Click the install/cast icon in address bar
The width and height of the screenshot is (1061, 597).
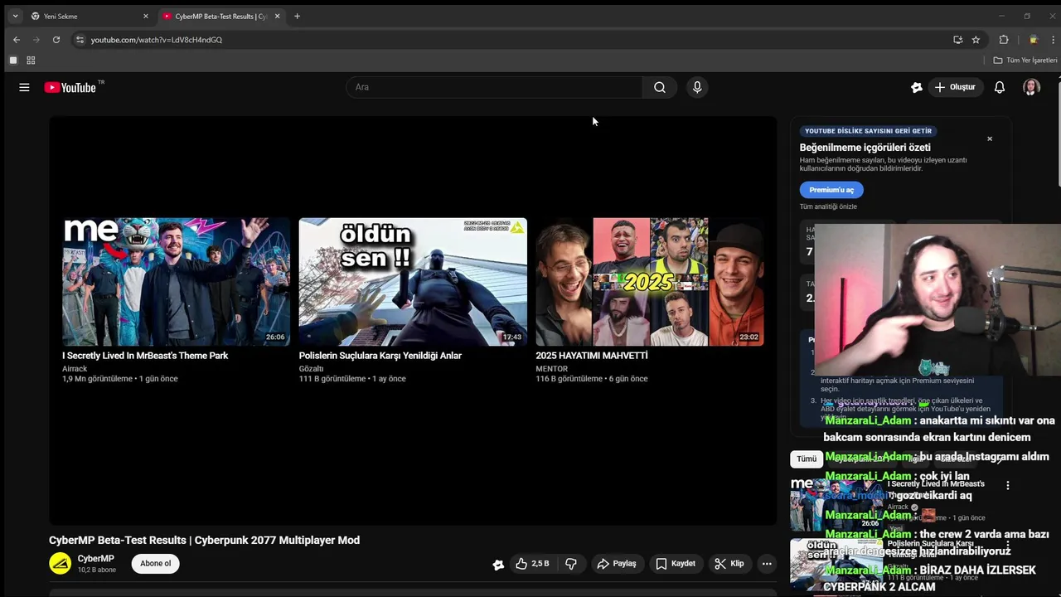pos(958,39)
